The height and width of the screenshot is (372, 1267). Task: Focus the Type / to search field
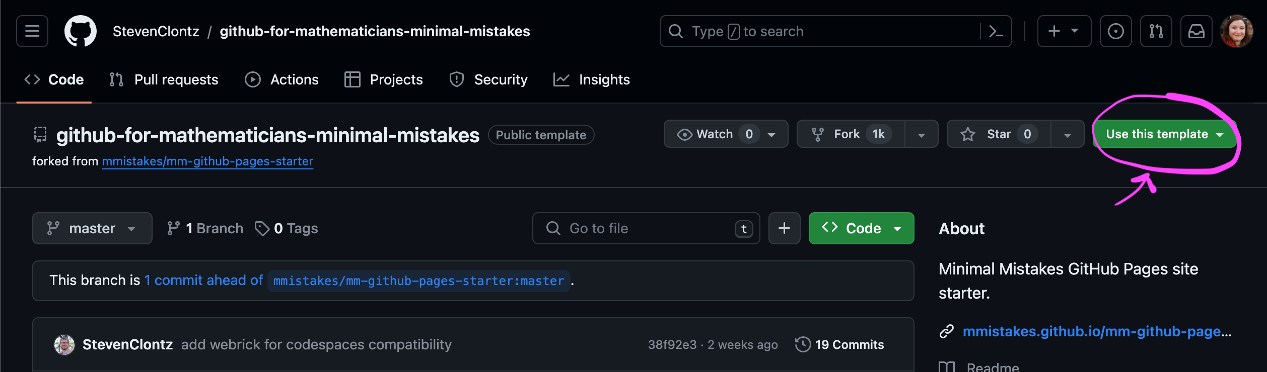[836, 31]
